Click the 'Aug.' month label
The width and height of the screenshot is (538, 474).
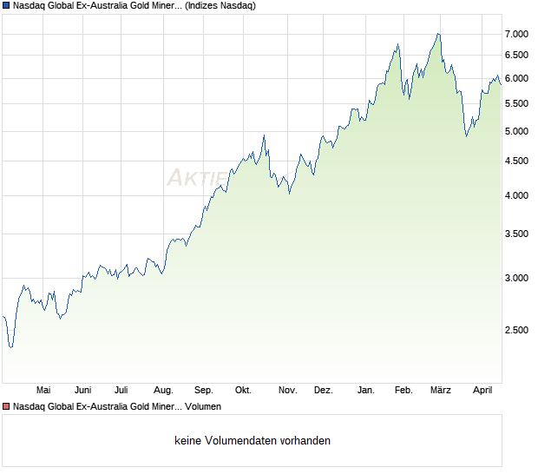click(x=164, y=391)
